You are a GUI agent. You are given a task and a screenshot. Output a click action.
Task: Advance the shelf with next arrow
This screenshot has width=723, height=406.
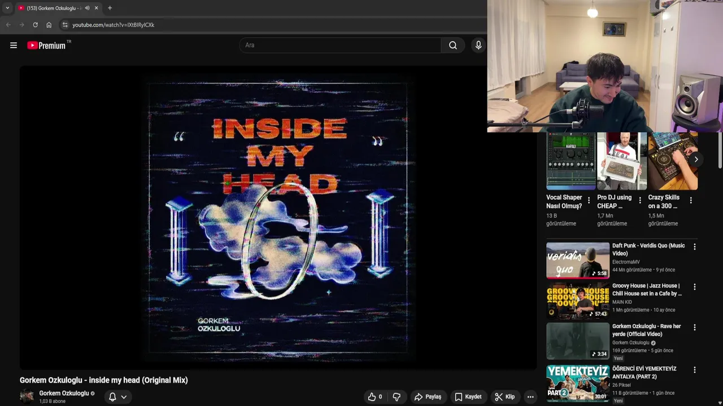tap(696, 160)
